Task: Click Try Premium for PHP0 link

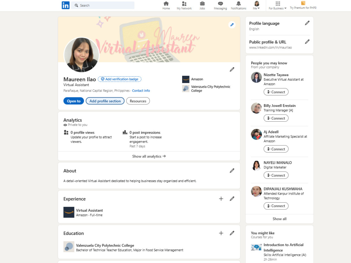Action: click(303, 8)
